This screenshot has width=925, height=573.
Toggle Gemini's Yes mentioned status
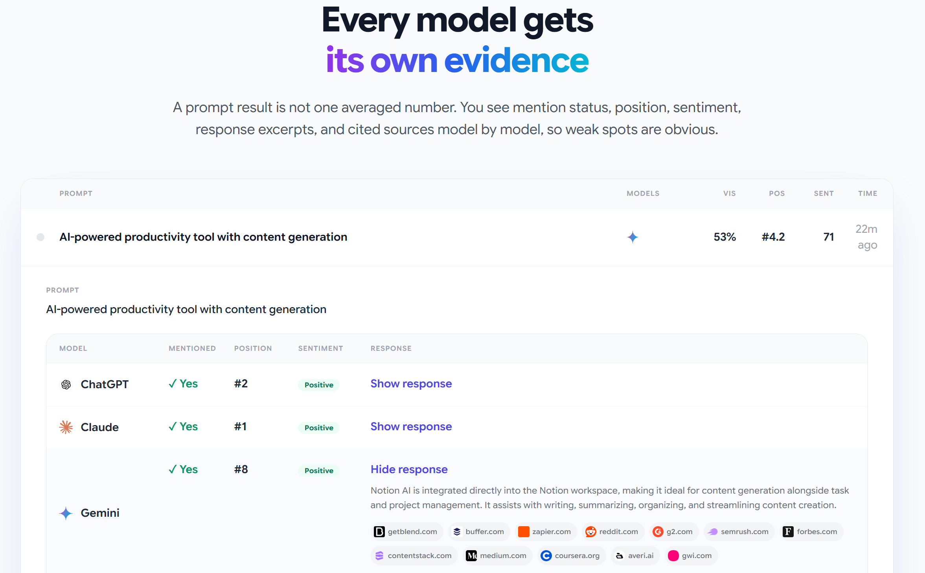182,469
